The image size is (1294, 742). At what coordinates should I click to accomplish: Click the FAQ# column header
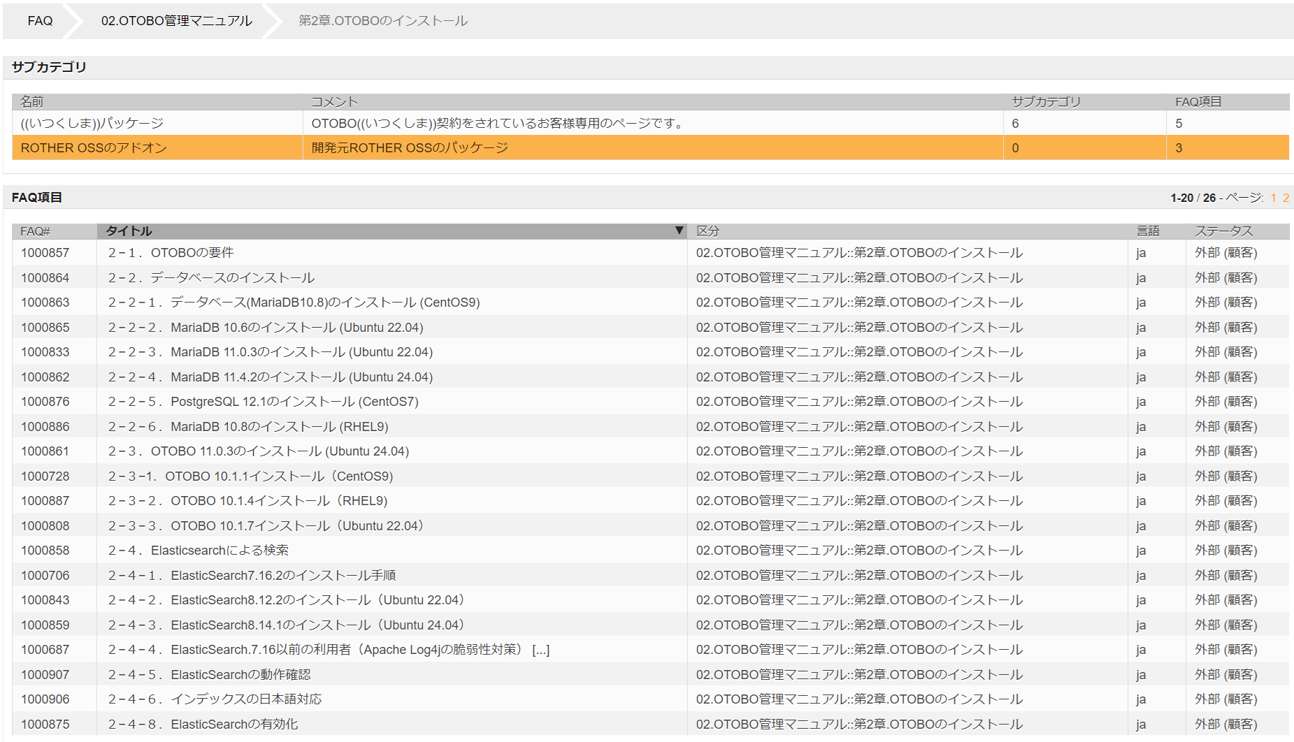35,231
